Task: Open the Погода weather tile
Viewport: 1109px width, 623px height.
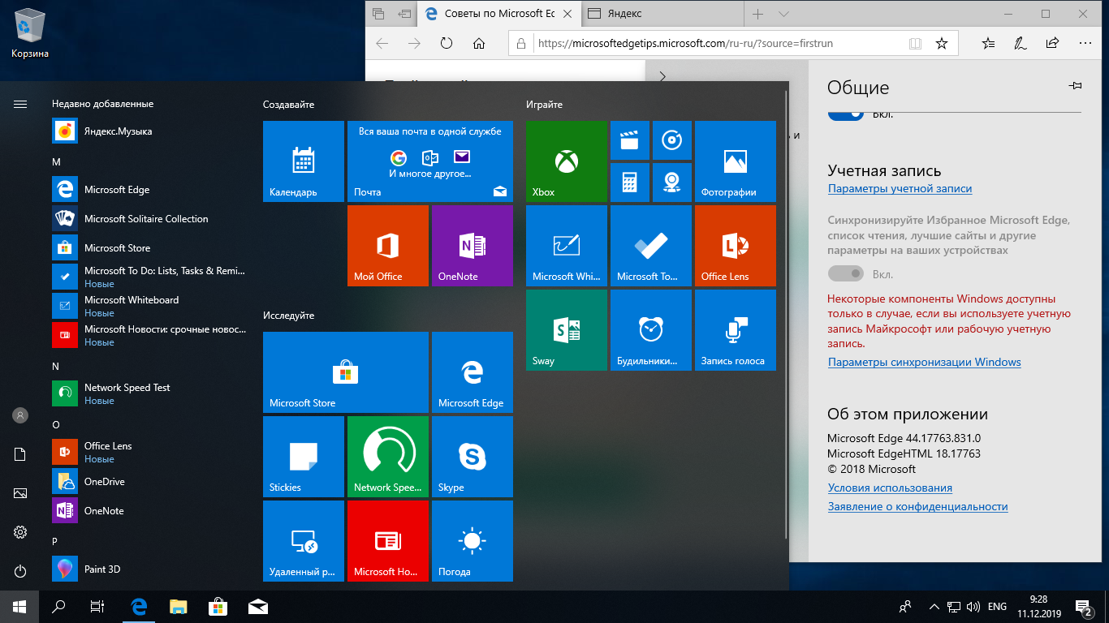Action: [473, 541]
